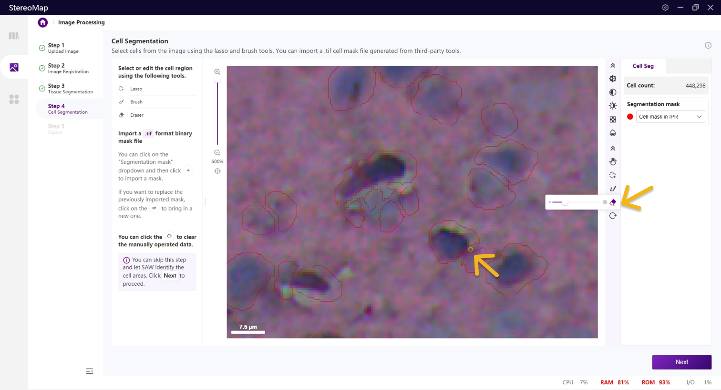721x390 pixels.
Task: Select the Eraser tool in right toolbar
Action: 613,202
